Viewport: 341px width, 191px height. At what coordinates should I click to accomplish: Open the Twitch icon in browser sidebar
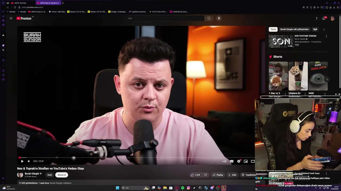(x=3, y=45)
